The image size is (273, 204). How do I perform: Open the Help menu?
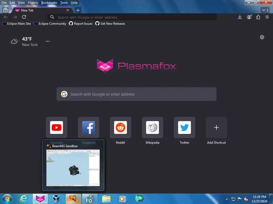74,3
